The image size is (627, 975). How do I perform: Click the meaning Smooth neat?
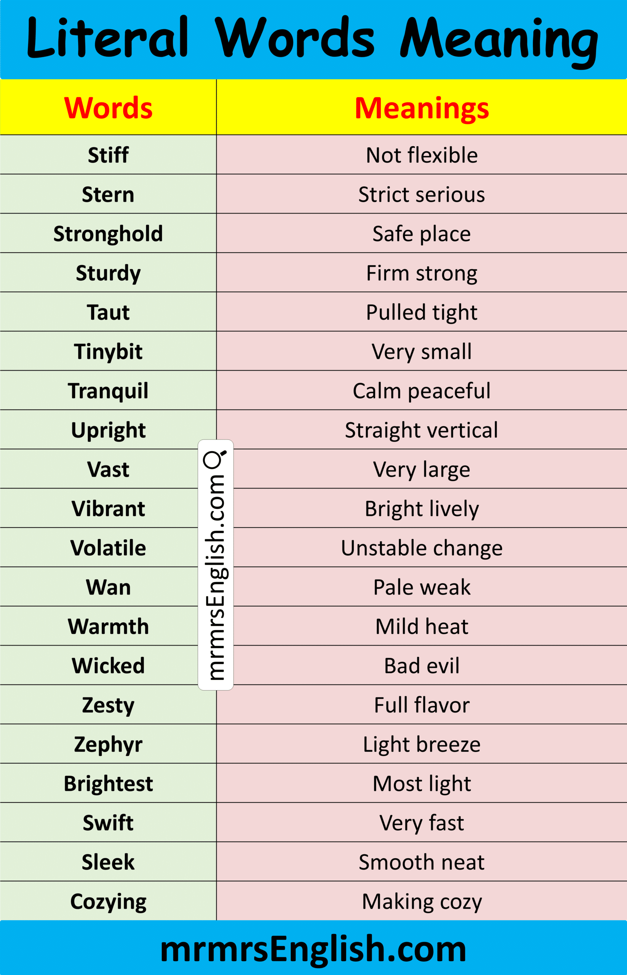click(421, 862)
